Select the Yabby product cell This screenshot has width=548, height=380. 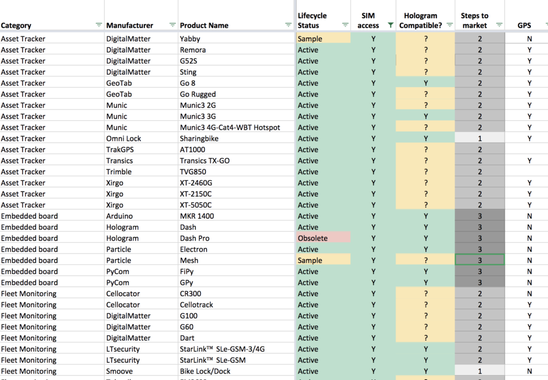click(236, 38)
